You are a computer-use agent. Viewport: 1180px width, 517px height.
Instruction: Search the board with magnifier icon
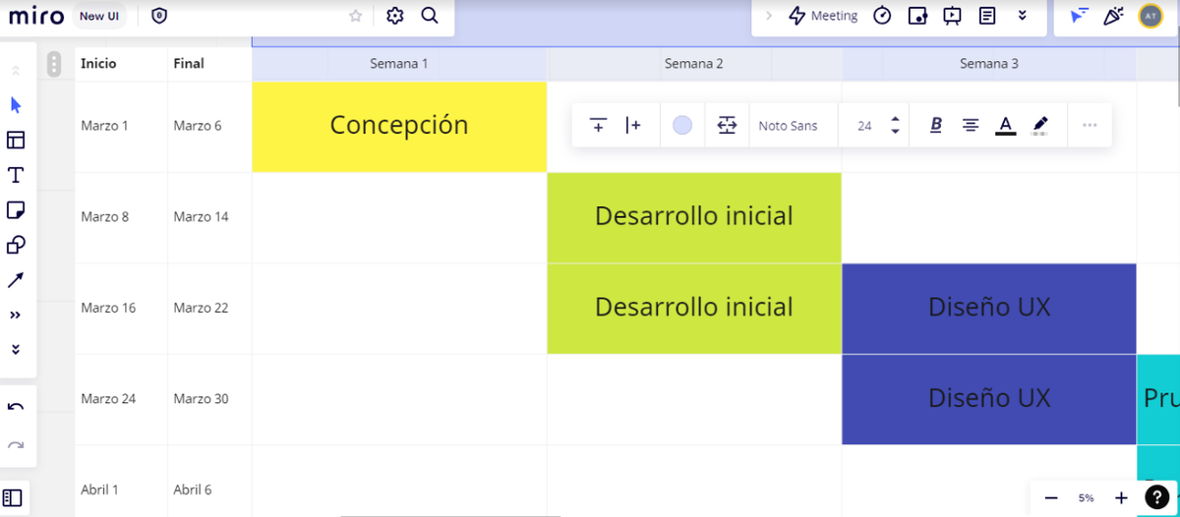(x=430, y=16)
